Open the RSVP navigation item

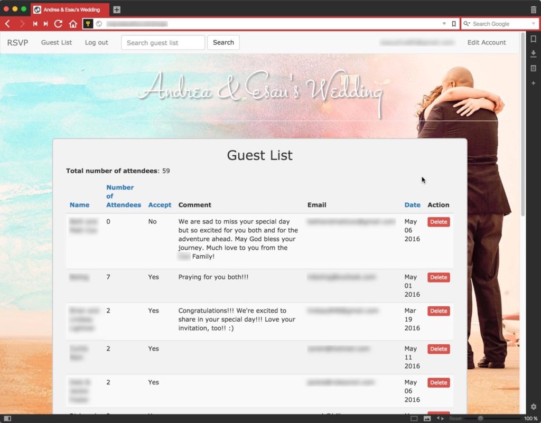point(17,43)
